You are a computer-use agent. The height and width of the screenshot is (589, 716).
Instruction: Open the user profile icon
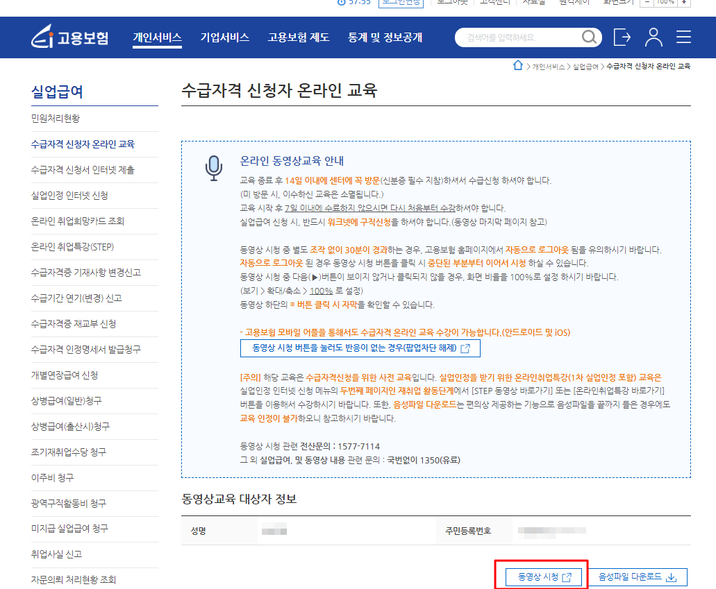pyautogui.click(x=653, y=37)
